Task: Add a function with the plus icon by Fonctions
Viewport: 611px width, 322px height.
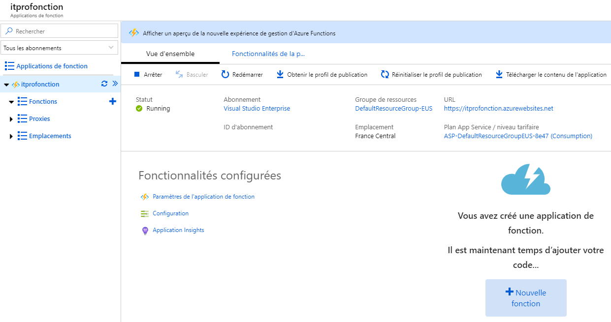Action: click(x=113, y=101)
